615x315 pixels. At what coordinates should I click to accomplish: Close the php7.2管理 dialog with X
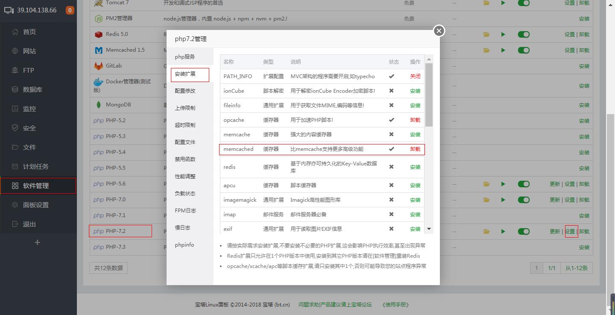point(439,31)
